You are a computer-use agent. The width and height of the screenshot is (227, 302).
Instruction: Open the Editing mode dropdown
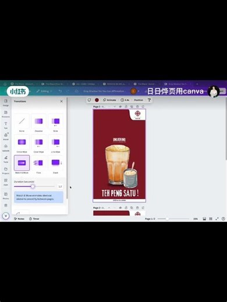tap(44, 91)
